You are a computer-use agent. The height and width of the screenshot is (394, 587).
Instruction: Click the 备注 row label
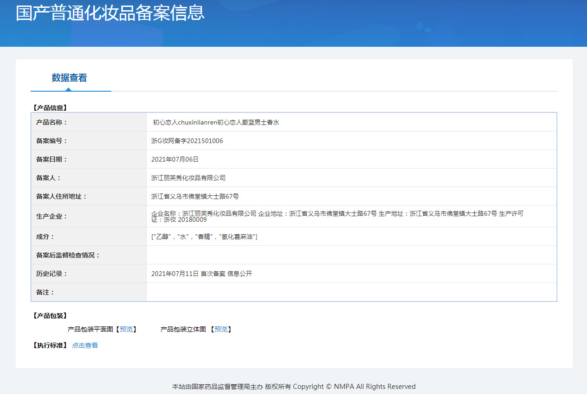pyautogui.click(x=45, y=292)
